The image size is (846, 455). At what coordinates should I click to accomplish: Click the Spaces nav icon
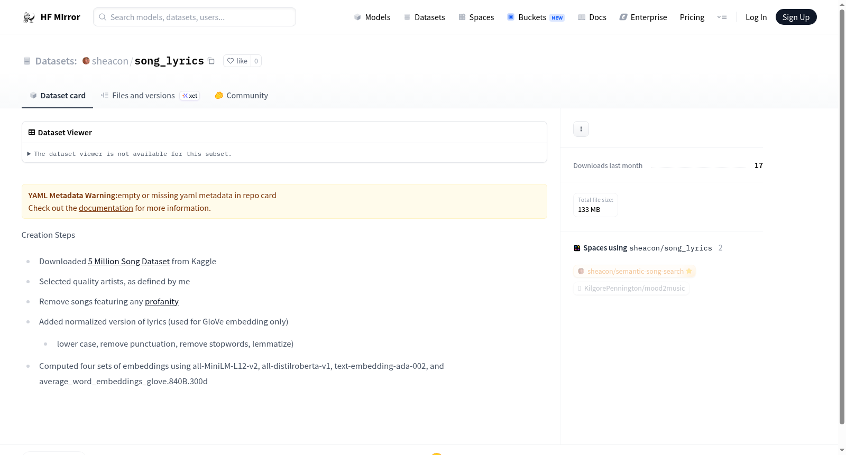click(x=462, y=17)
